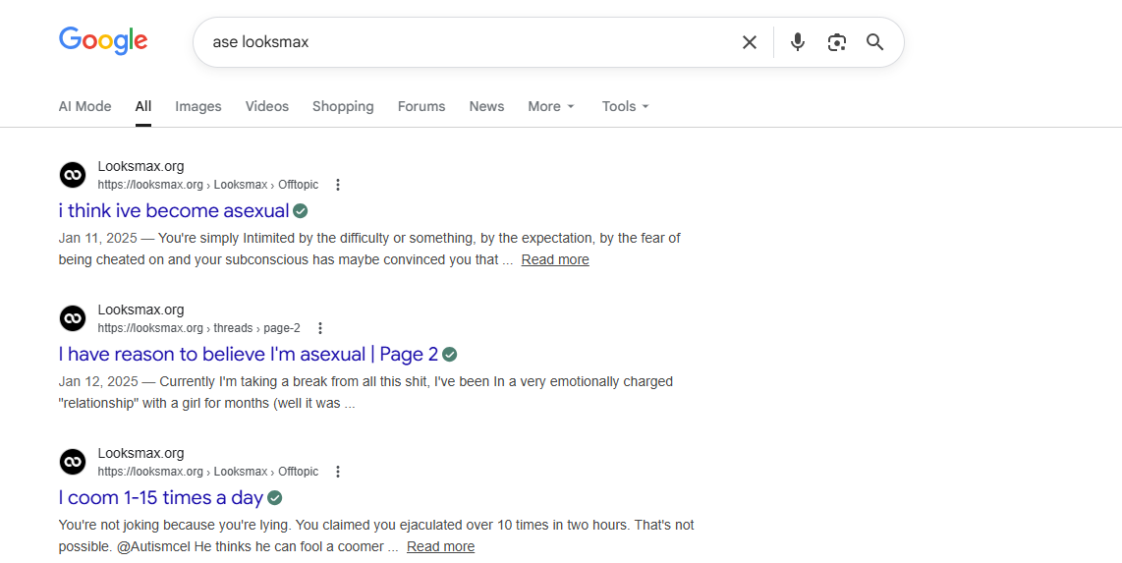Open the AI Mode tab

[84, 106]
